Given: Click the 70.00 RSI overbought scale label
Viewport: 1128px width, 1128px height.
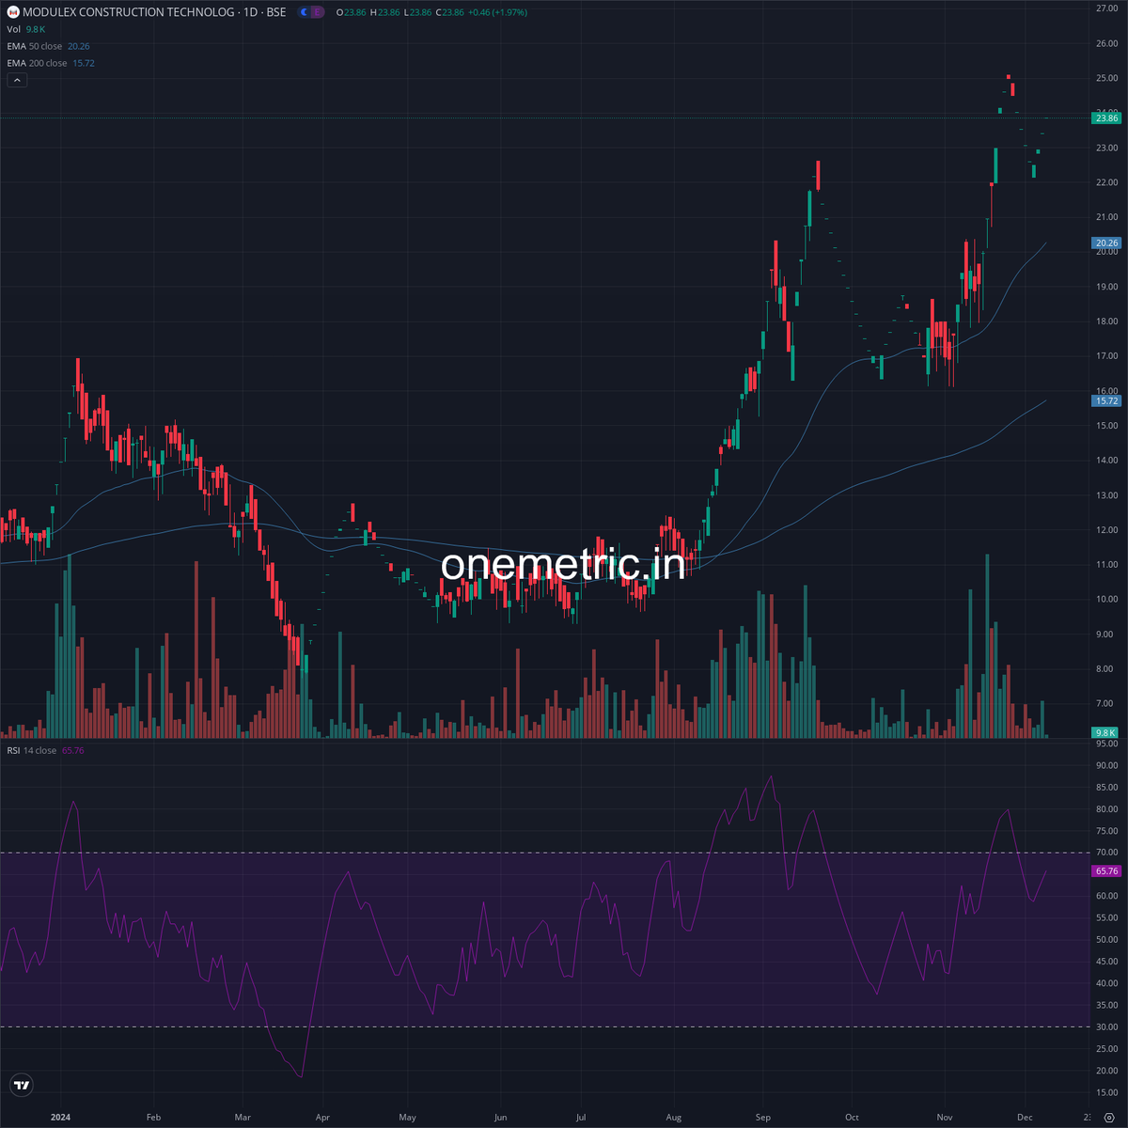Looking at the screenshot, I should pyautogui.click(x=1105, y=853).
